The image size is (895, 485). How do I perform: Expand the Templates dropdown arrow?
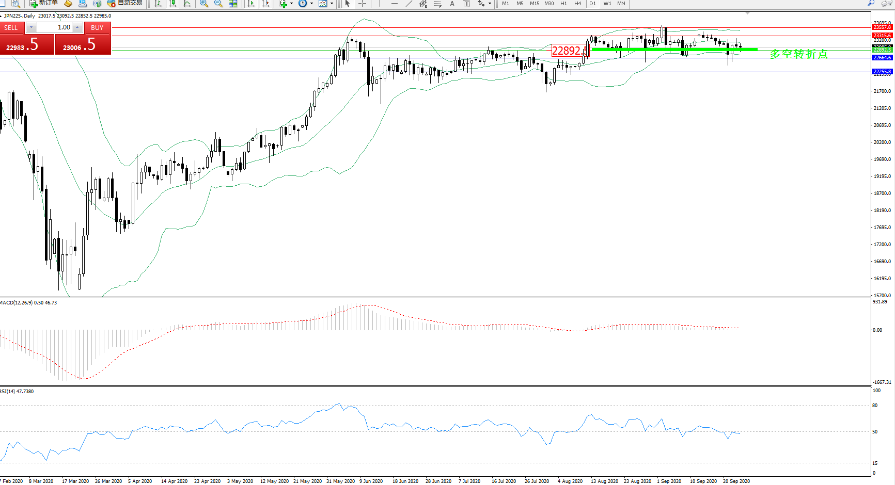tap(332, 4)
